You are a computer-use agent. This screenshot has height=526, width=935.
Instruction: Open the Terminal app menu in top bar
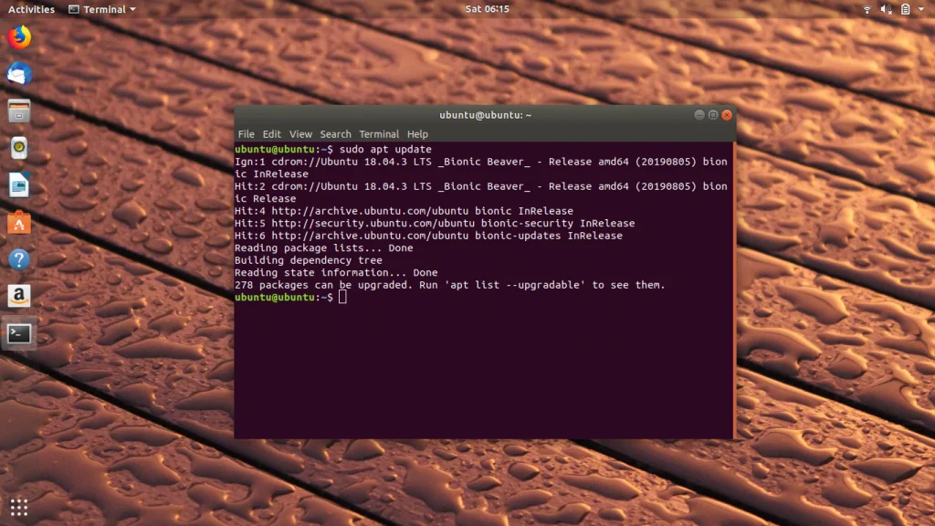click(x=102, y=9)
